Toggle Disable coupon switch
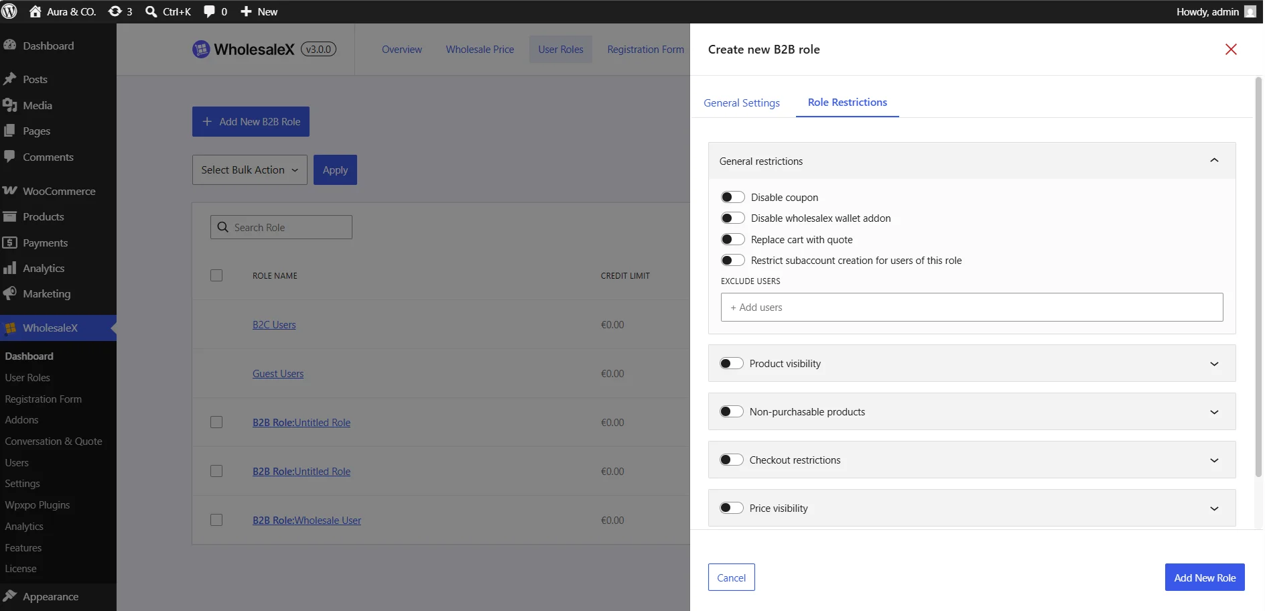The width and height of the screenshot is (1265, 611). click(732, 197)
